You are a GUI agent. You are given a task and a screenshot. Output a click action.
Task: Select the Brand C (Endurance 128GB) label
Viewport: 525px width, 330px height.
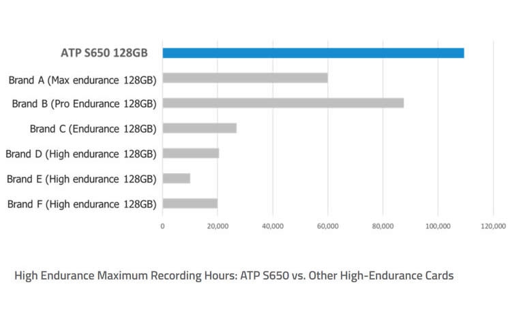tap(93, 129)
